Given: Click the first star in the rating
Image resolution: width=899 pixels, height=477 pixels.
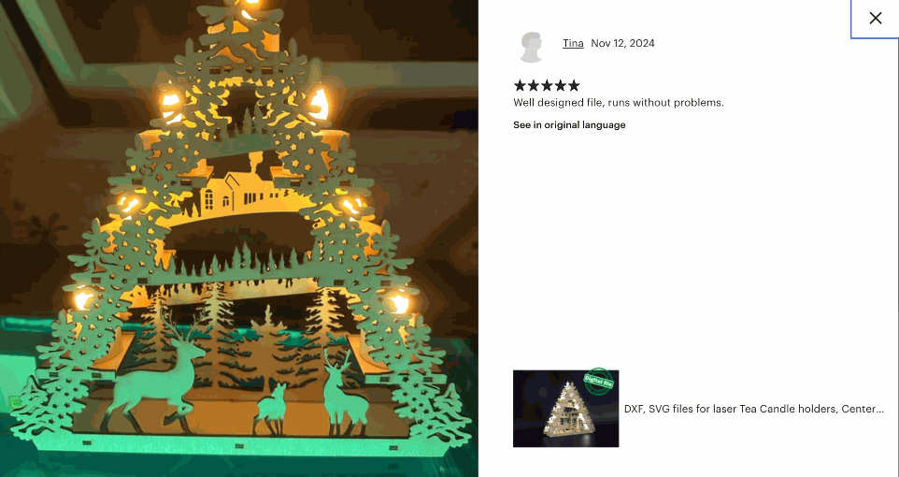Looking at the screenshot, I should click(x=520, y=85).
